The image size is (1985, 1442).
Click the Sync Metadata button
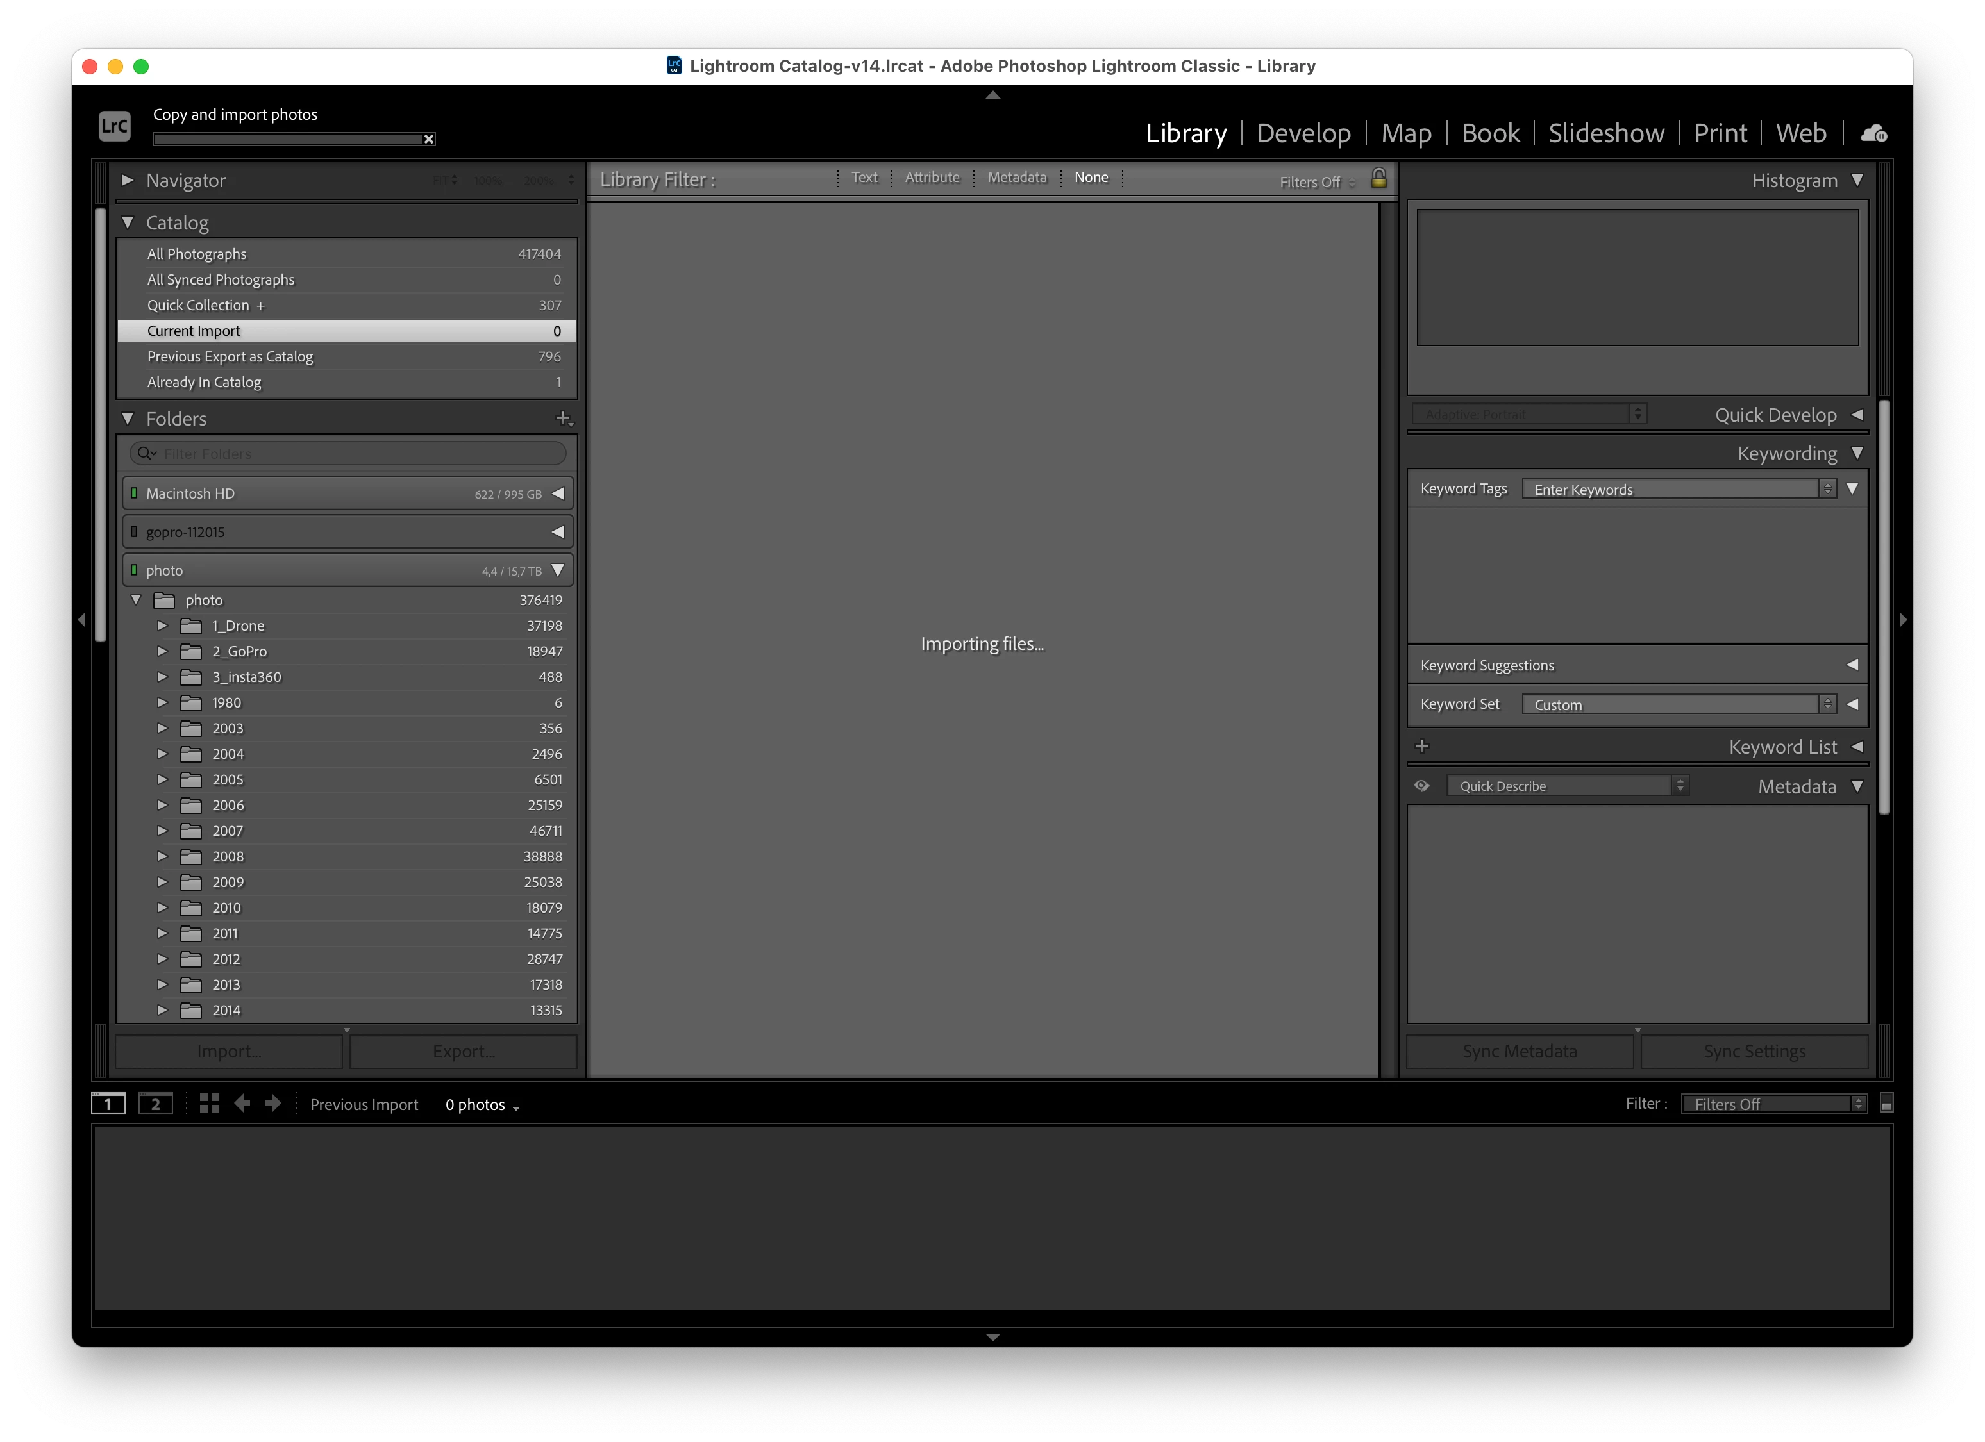(1520, 1051)
